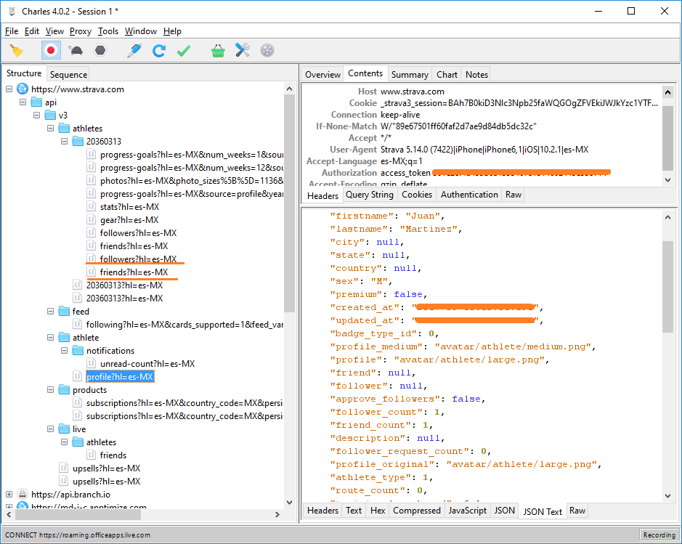Click the globe icon beside https://www.strava.com
The height and width of the screenshot is (544, 682).
click(x=23, y=89)
